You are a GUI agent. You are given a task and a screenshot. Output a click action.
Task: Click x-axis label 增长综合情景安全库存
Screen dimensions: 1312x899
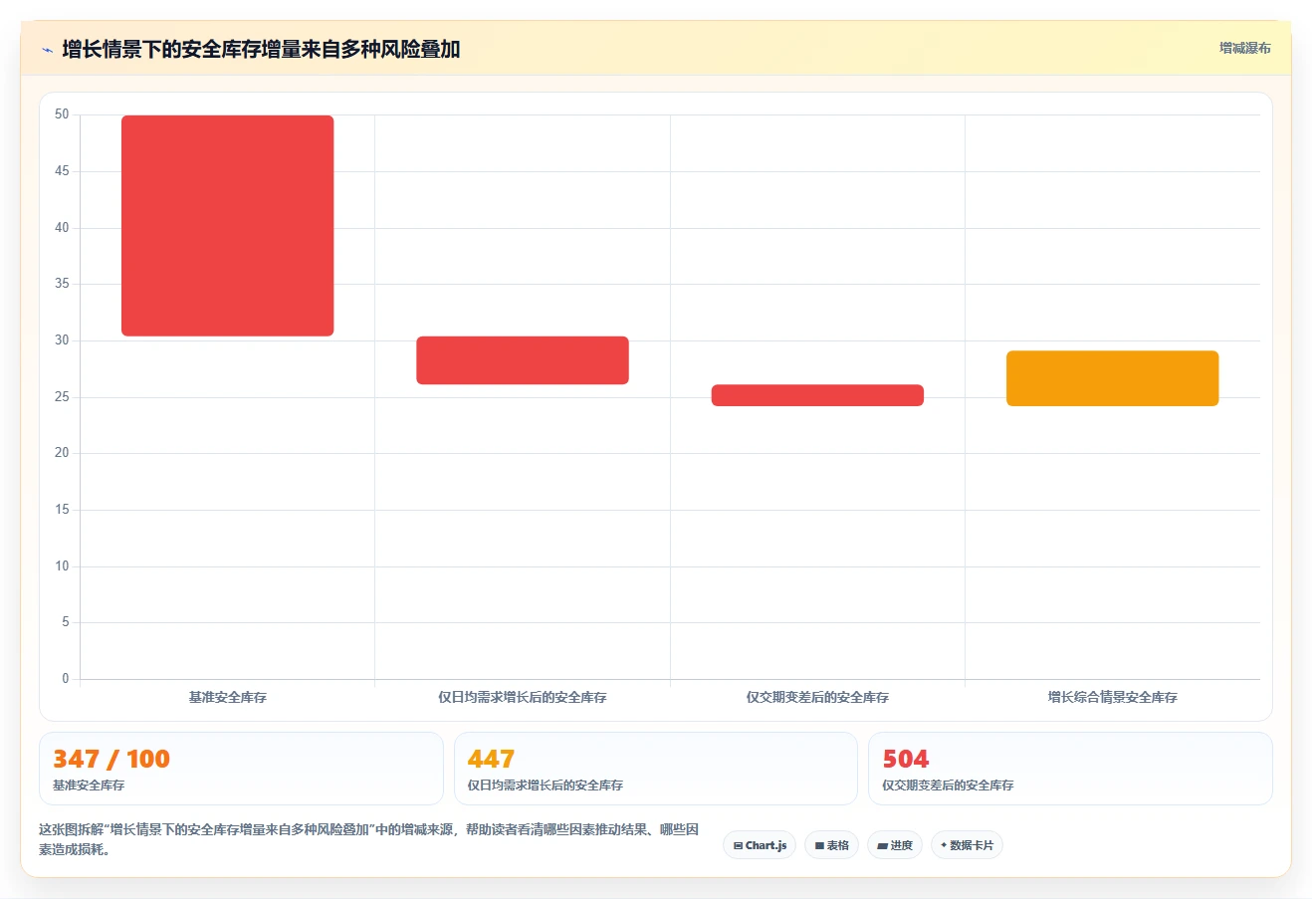1112,698
